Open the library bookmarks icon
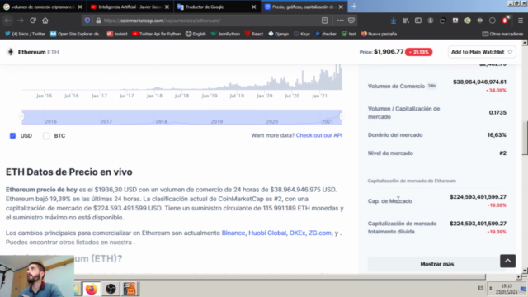 point(406,21)
